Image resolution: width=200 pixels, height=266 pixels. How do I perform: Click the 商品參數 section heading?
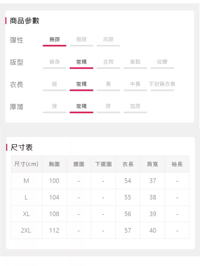coord(25,21)
